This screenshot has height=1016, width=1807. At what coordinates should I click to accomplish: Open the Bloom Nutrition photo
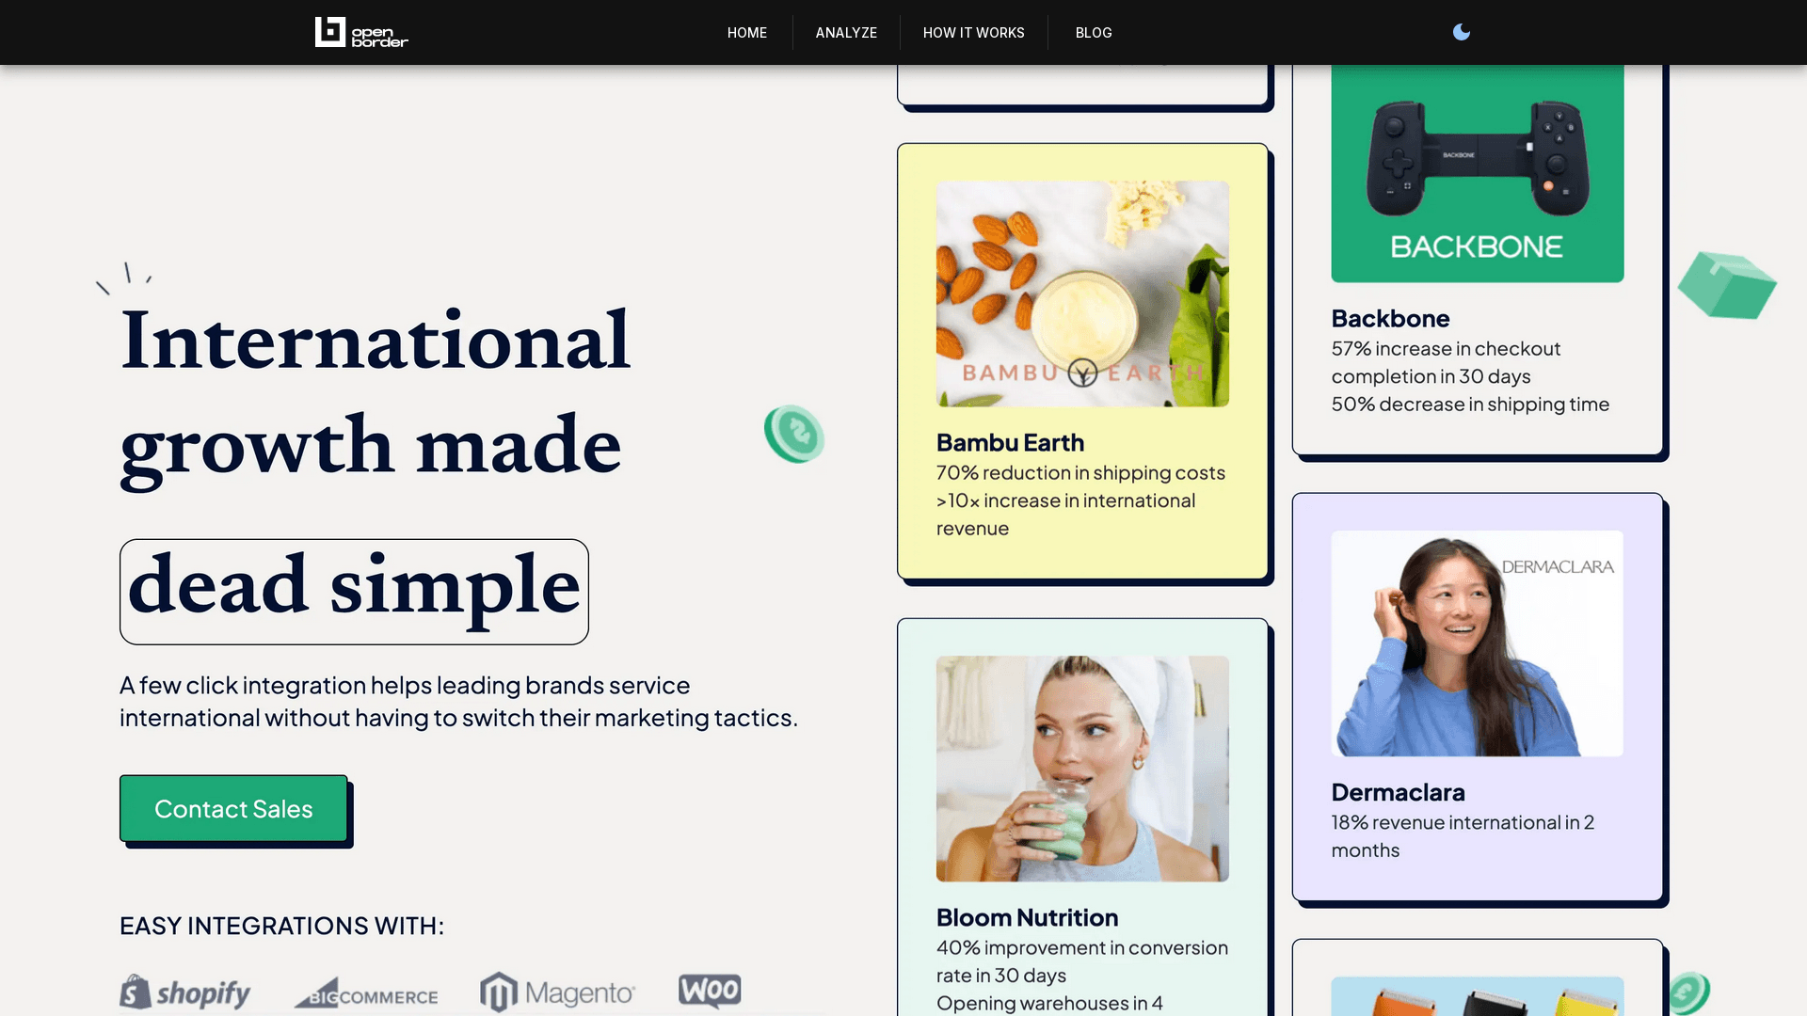[x=1082, y=769]
